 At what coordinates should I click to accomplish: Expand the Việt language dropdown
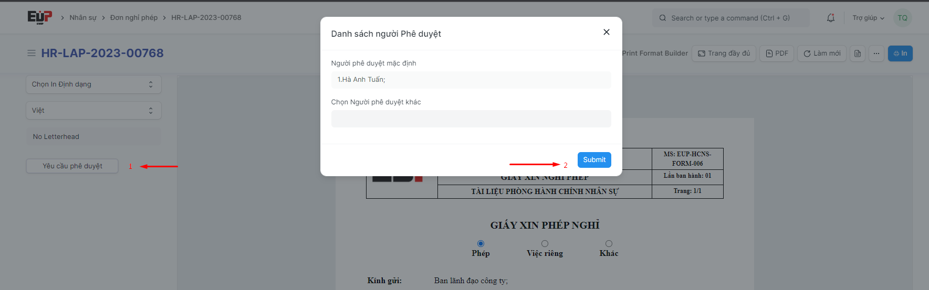(x=93, y=111)
